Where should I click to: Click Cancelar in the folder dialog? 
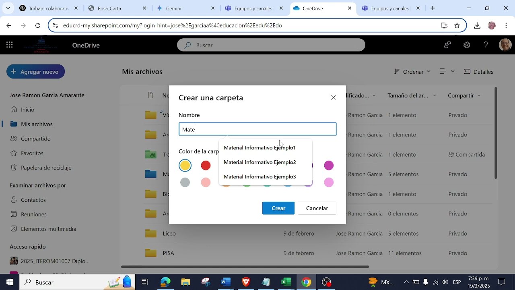tap(317, 208)
